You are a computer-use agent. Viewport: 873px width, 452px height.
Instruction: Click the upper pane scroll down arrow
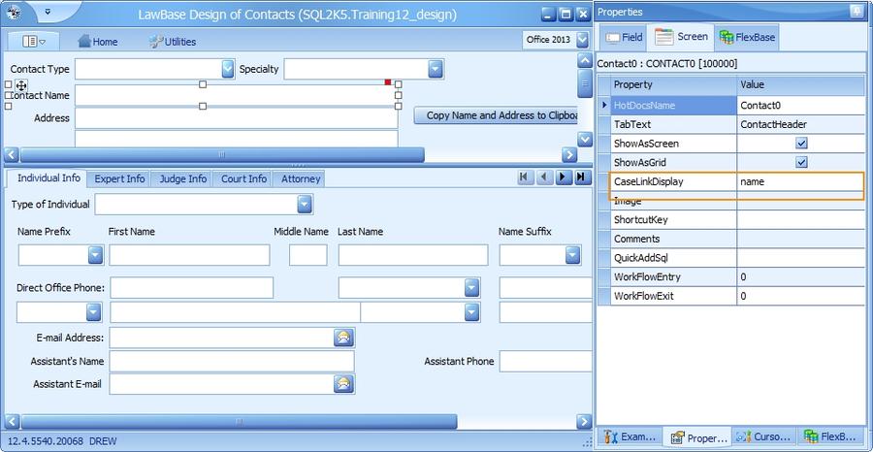pos(585,139)
